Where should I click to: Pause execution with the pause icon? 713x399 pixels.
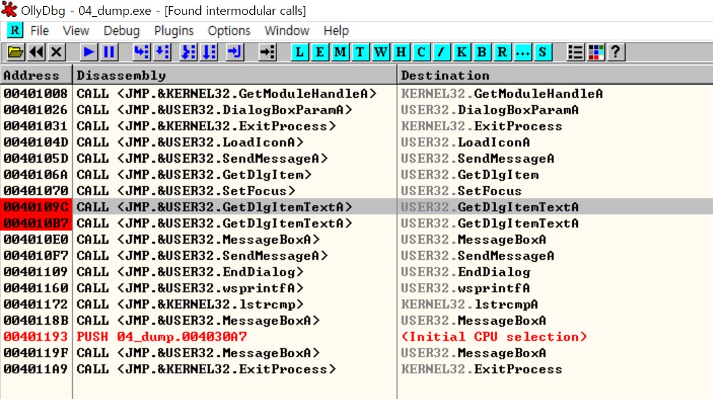(109, 52)
